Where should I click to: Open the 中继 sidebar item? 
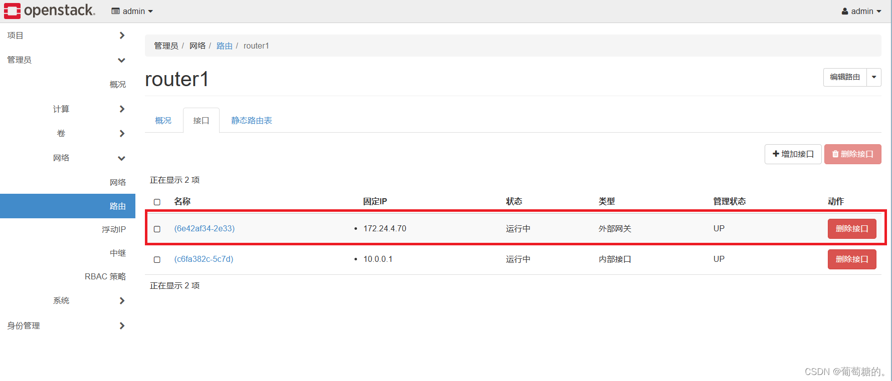point(118,253)
